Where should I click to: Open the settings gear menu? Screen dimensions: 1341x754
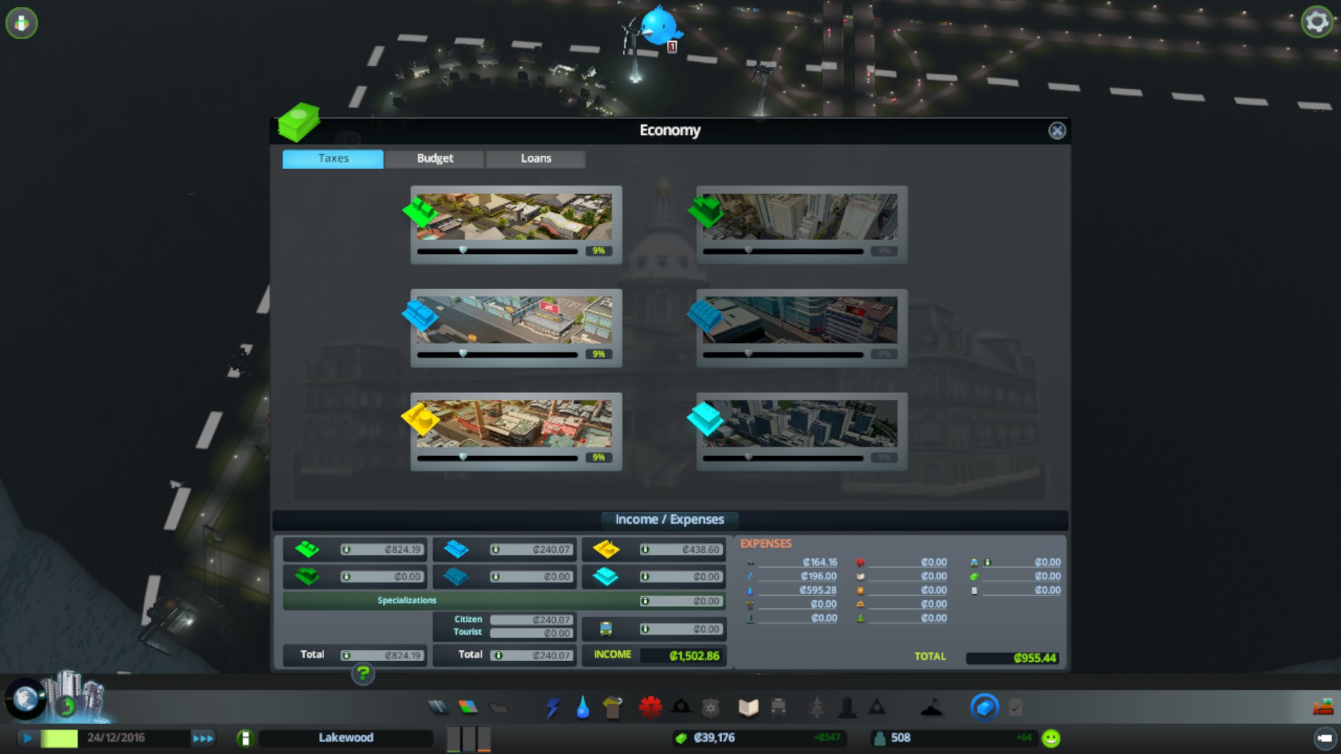pyautogui.click(x=1317, y=22)
